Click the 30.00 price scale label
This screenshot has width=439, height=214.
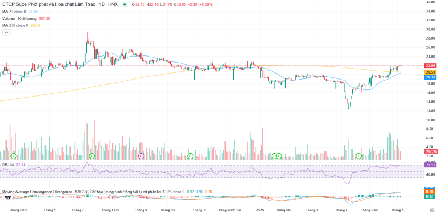tap(430, 29)
